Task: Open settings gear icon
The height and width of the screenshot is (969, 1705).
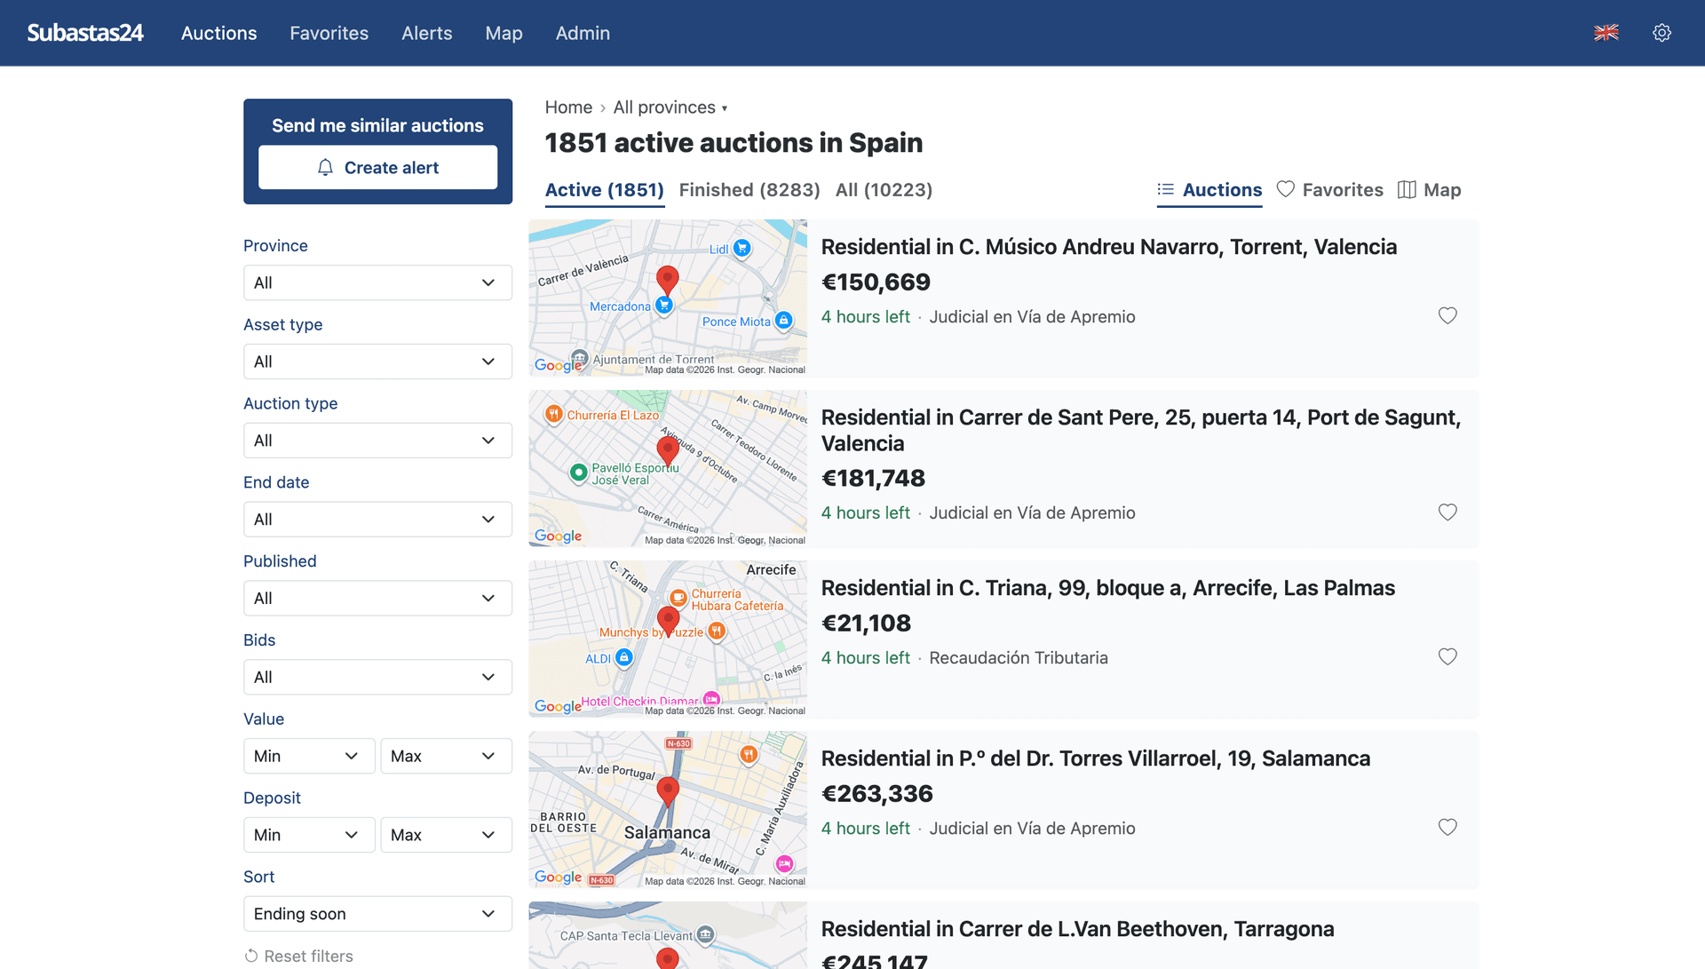Action: pos(1661,33)
